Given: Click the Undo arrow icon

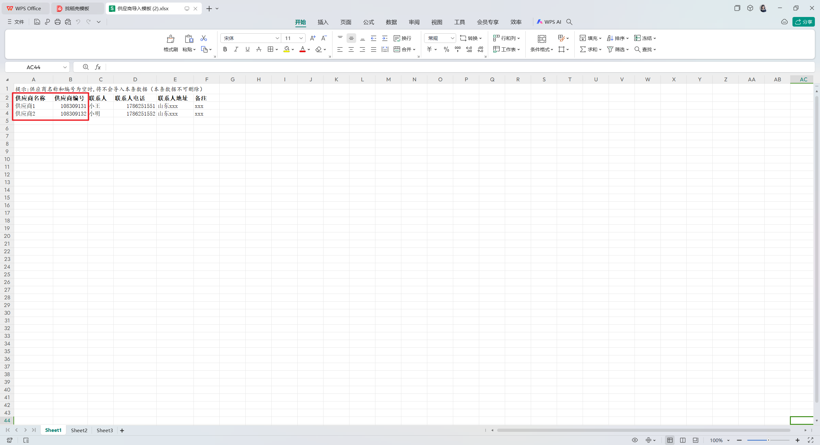Looking at the screenshot, I should (x=78, y=22).
